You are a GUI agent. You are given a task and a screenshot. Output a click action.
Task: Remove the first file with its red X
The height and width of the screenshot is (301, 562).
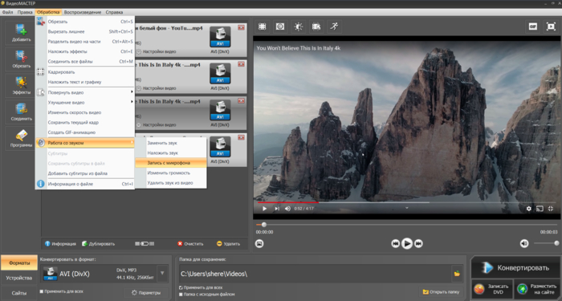(241, 27)
